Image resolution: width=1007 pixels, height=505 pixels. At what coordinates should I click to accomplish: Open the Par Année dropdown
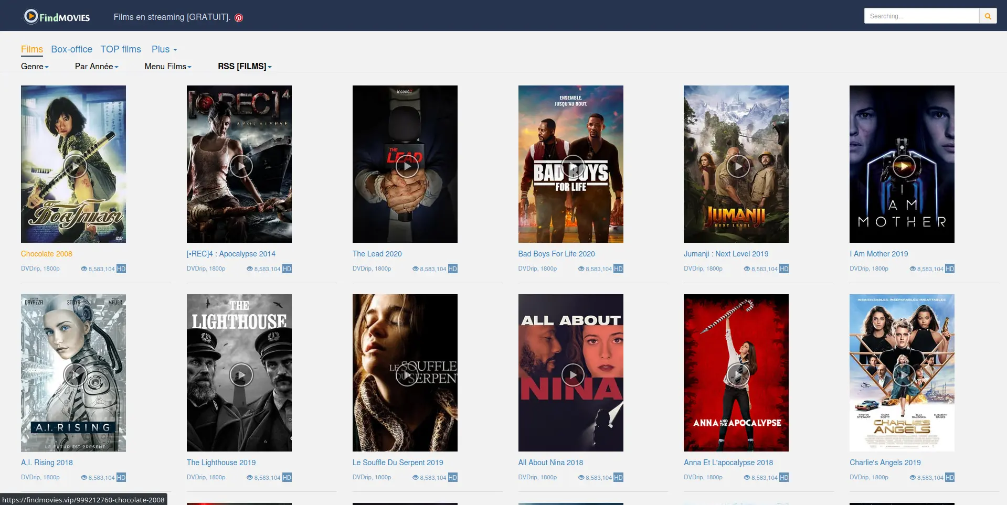click(97, 67)
